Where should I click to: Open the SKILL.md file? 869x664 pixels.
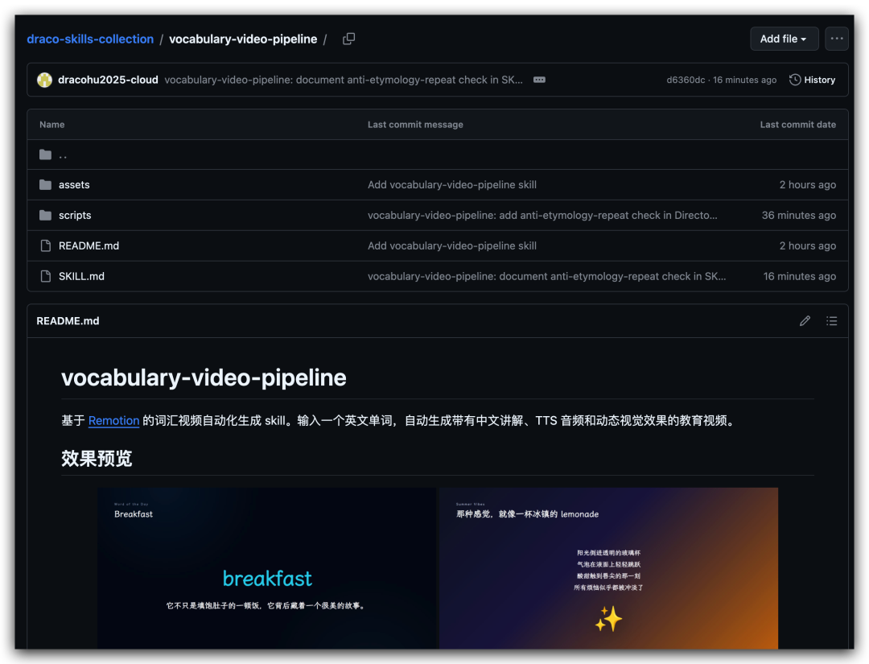tap(81, 277)
